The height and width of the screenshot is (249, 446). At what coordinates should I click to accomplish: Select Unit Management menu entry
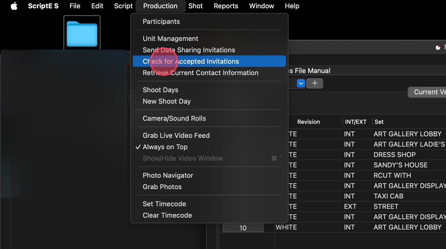tap(170, 39)
